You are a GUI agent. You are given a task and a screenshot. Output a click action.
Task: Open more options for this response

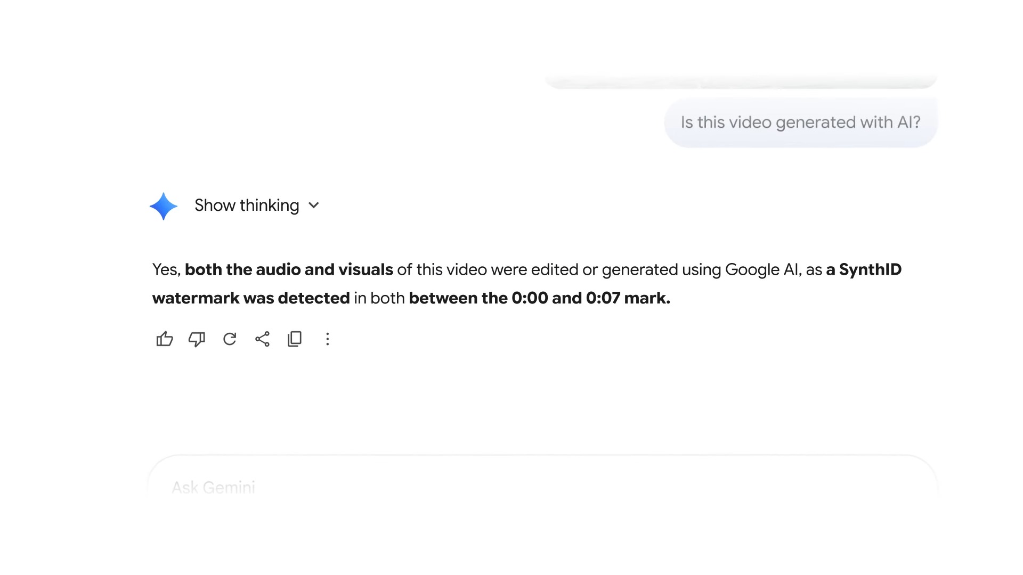pyautogui.click(x=327, y=339)
